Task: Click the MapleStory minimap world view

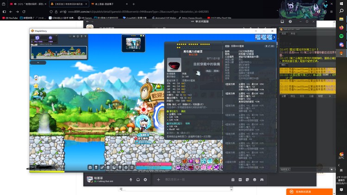Action: coord(59,53)
